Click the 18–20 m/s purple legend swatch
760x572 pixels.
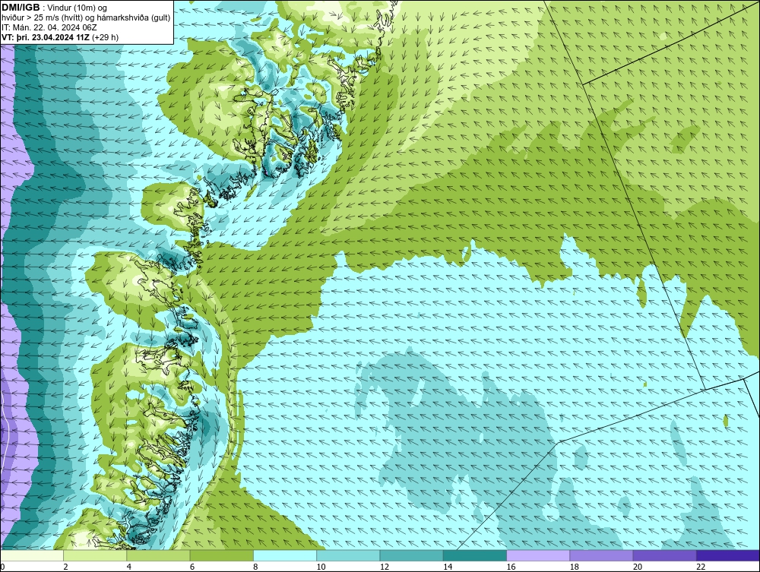601,555
